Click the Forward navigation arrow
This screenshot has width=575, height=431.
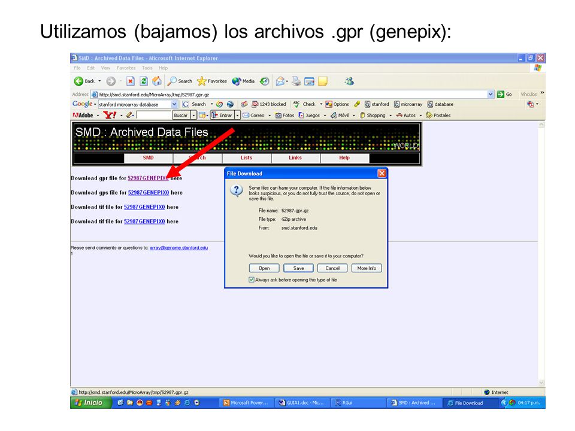[111, 81]
